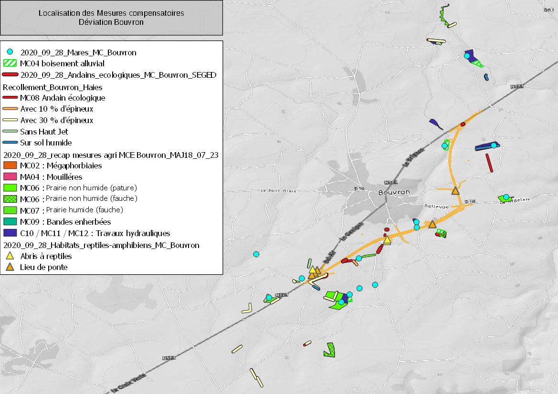Screen dimensions: 558x394
Task: Select the MC04 boisement alluvial hatched symbol
Action: [x=10, y=63]
